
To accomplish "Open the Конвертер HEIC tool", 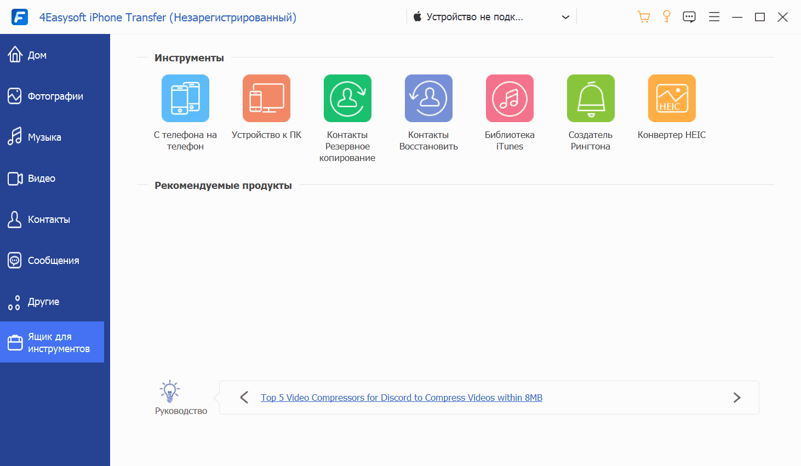I will pos(672,99).
